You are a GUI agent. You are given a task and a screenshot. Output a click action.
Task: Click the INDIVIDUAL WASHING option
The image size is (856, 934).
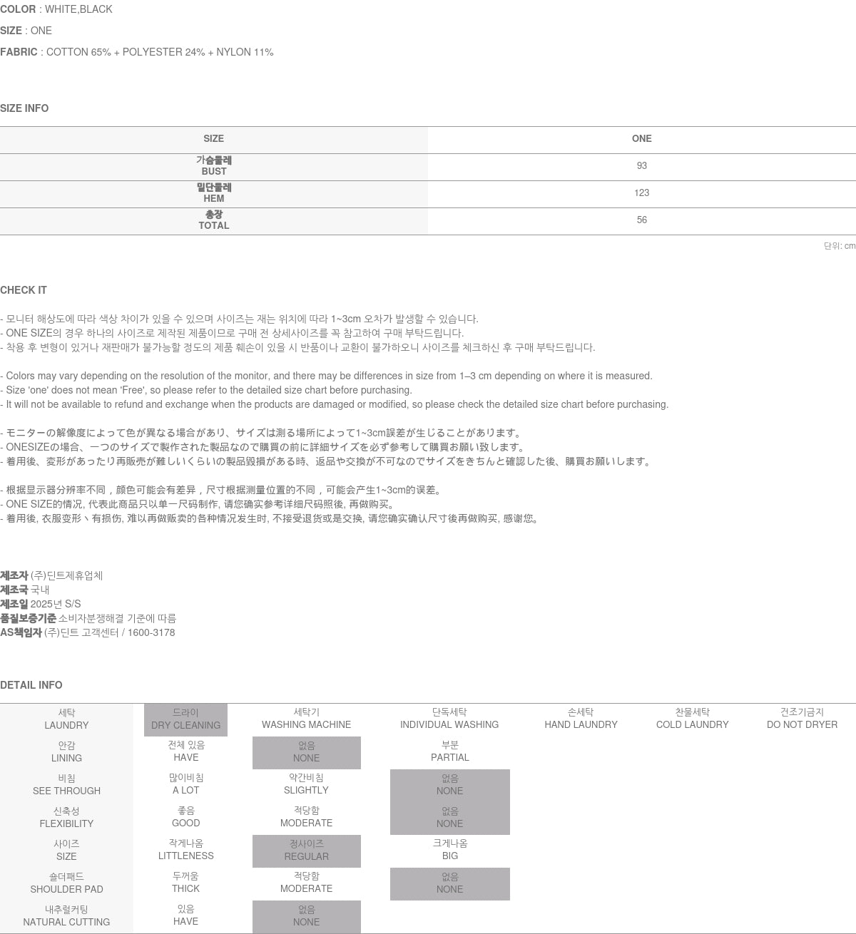pos(449,719)
